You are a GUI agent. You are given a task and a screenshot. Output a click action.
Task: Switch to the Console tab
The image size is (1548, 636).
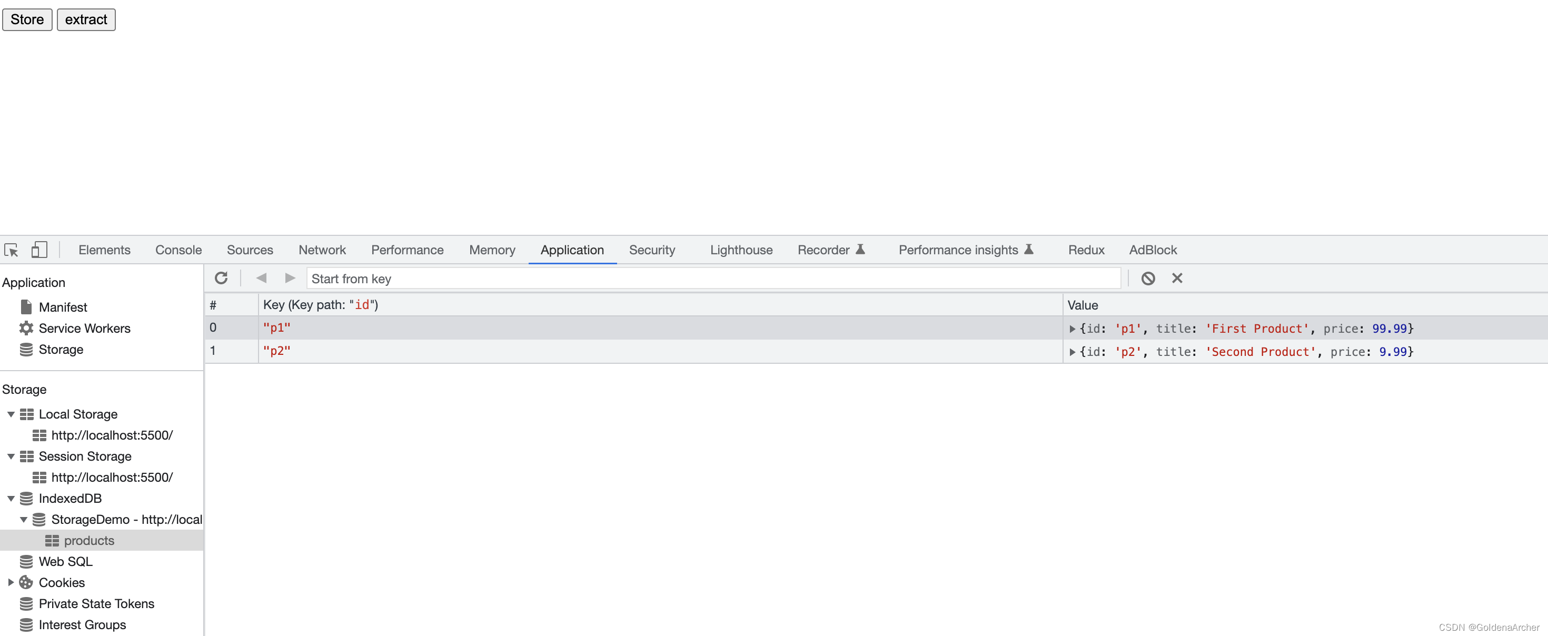178,250
